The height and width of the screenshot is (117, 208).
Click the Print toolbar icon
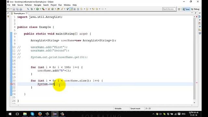[x=21, y=9]
